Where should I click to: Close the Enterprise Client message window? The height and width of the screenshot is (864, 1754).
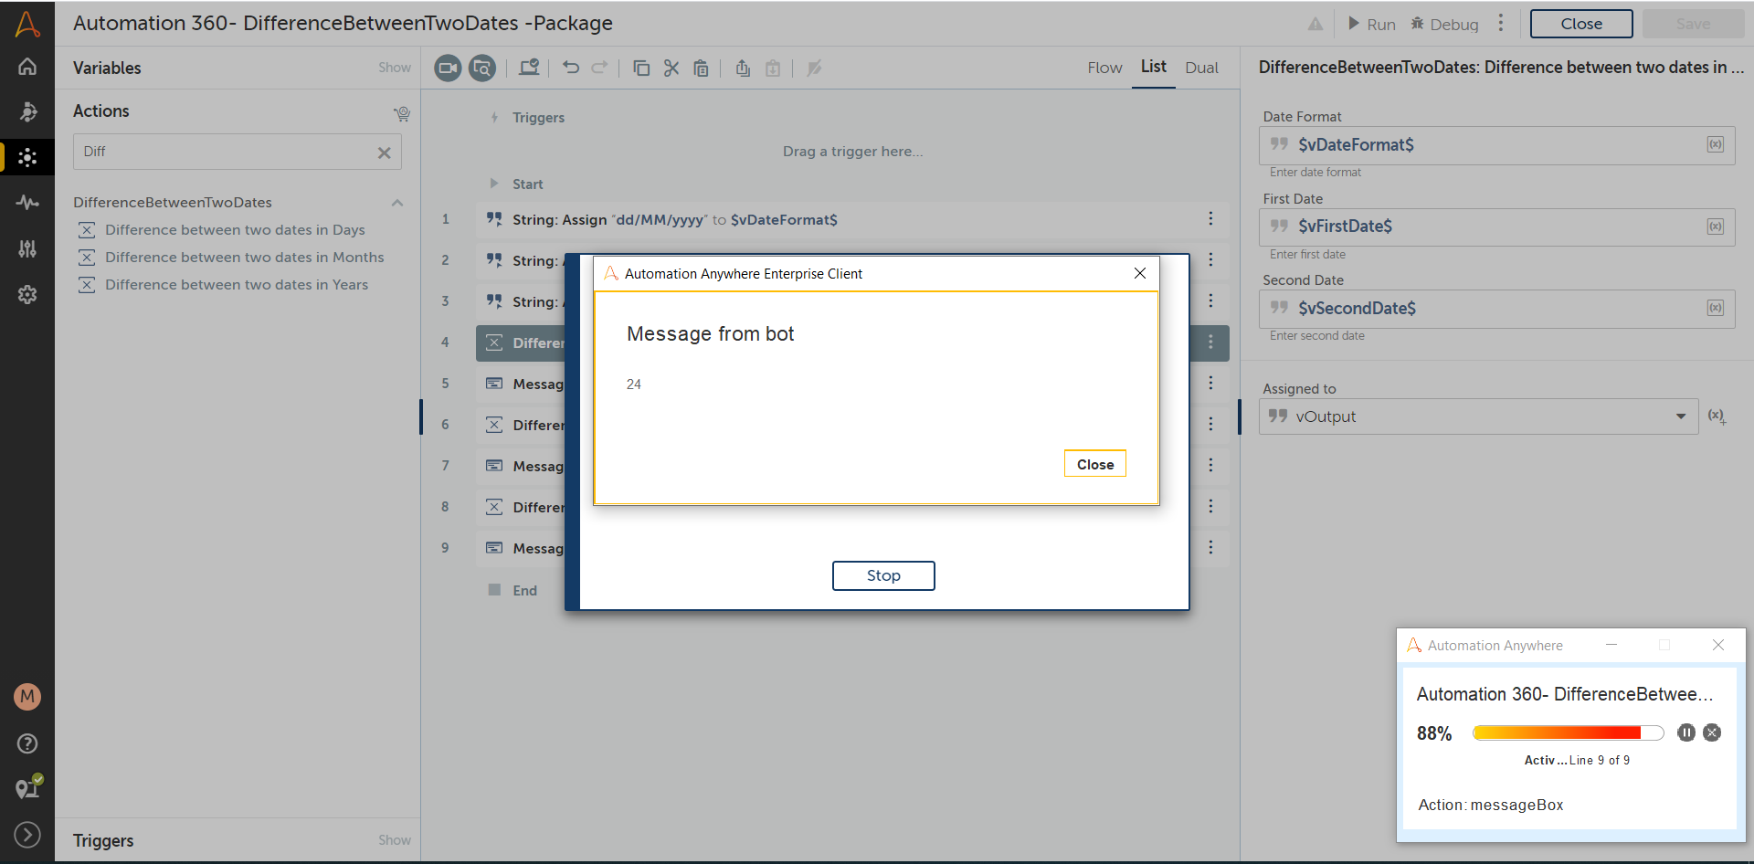[x=1140, y=273]
